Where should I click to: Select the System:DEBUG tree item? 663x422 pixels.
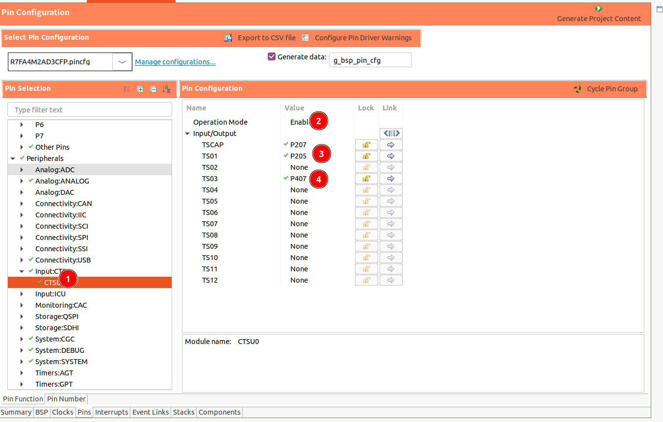[60, 350]
